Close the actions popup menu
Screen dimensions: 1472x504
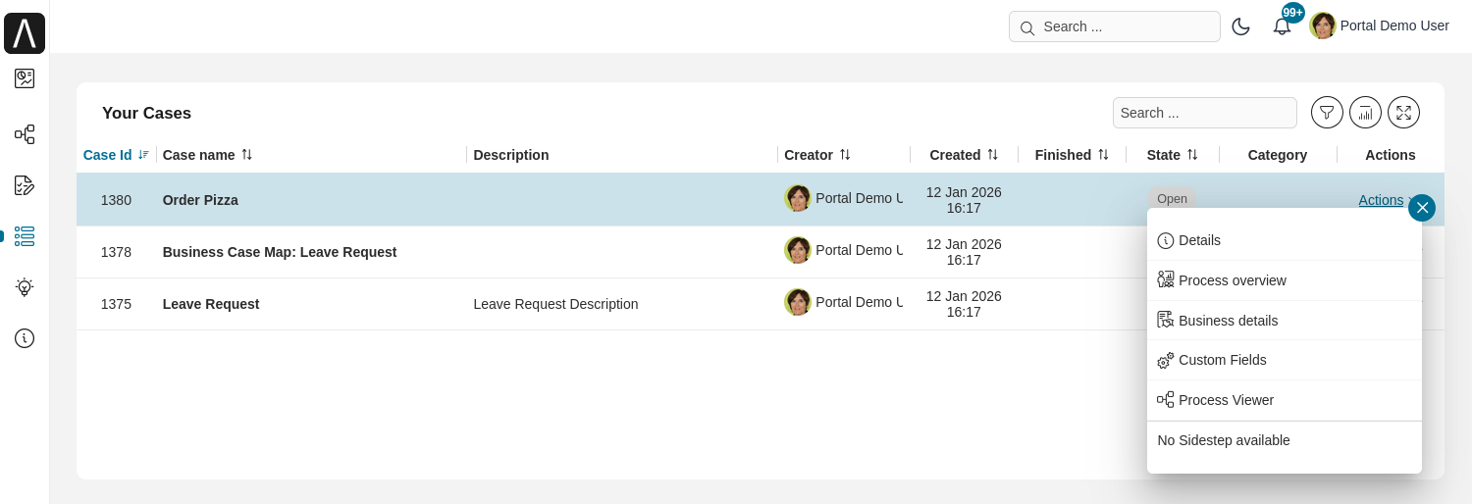pos(1421,208)
